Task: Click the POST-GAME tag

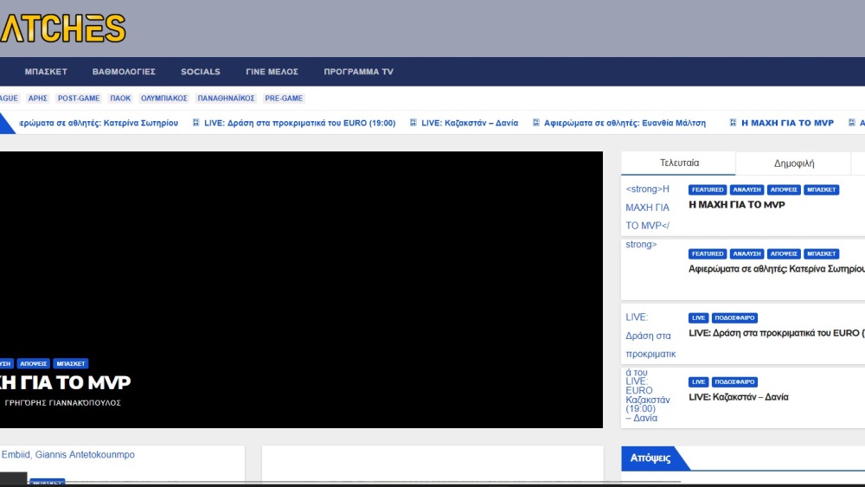Action: coord(79,99)
